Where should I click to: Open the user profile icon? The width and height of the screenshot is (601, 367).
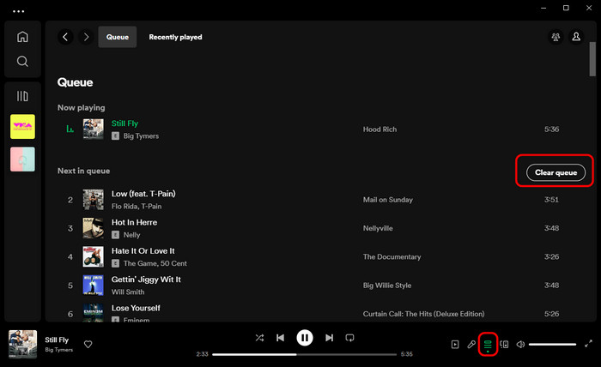tap(576, 37)
